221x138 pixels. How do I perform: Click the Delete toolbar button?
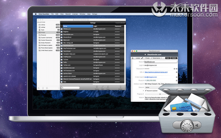pyautogui.click(x=120, y=88)
